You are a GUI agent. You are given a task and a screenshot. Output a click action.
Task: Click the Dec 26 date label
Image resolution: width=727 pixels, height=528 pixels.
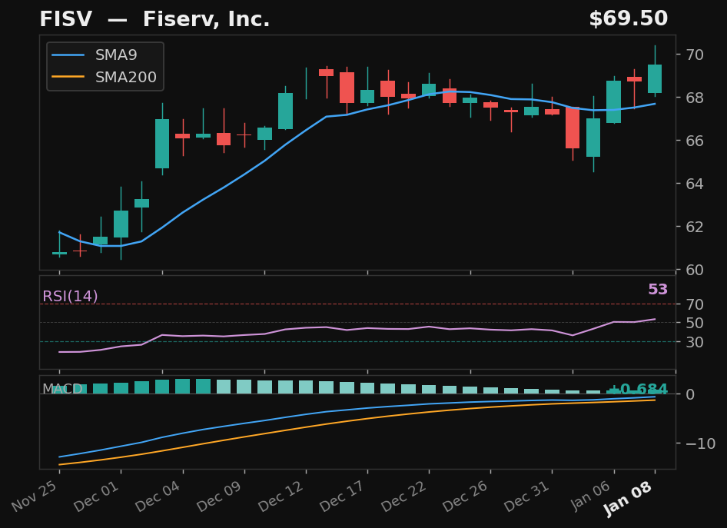[x=466, y=496]
